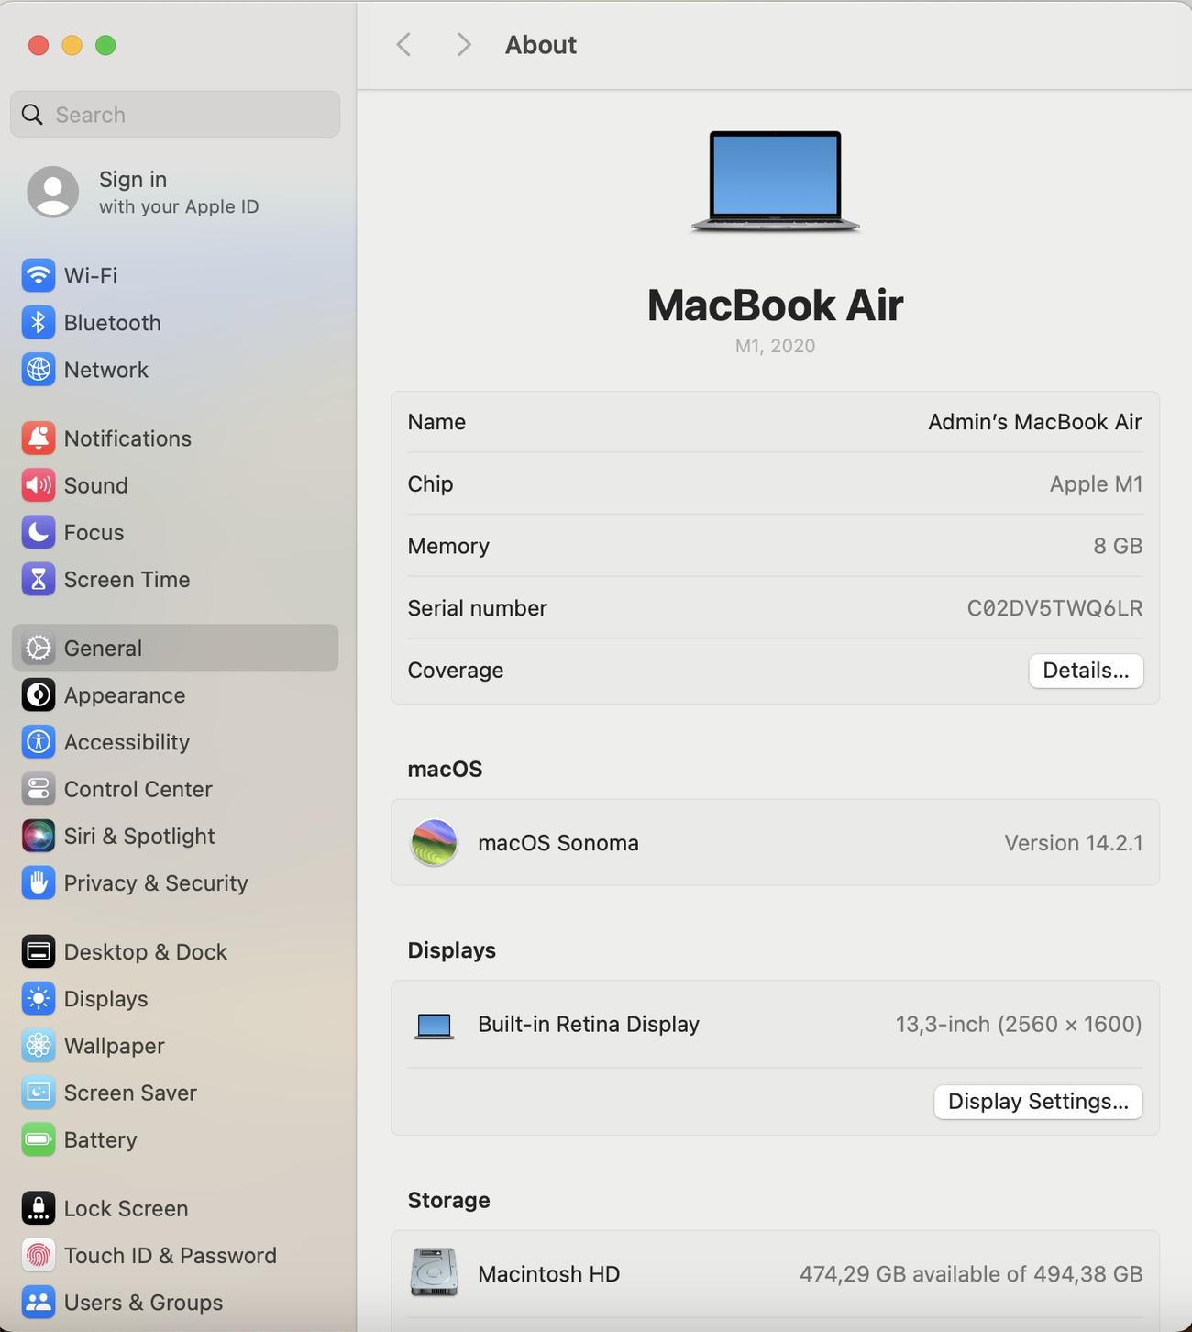Click the Search field

pos(175,115)
